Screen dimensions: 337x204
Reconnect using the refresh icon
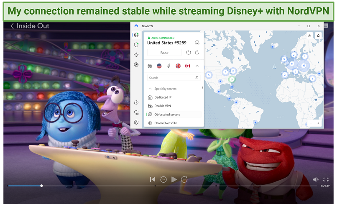pos(197,52)
